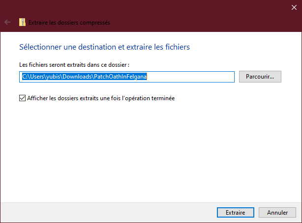Viewport: 302px width, 223px height.
Task: Click "C:" at the path start
Action: pyautogui.click(x=25, y=77)
